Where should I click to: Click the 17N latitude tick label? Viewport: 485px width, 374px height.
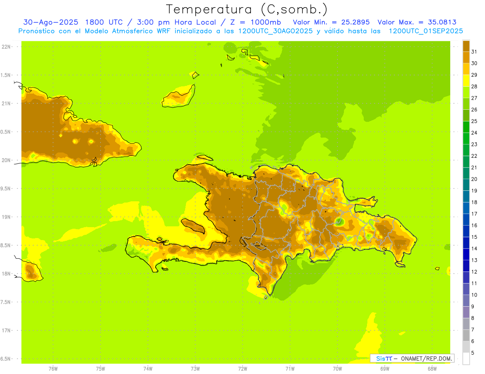[x=7, y=330]
